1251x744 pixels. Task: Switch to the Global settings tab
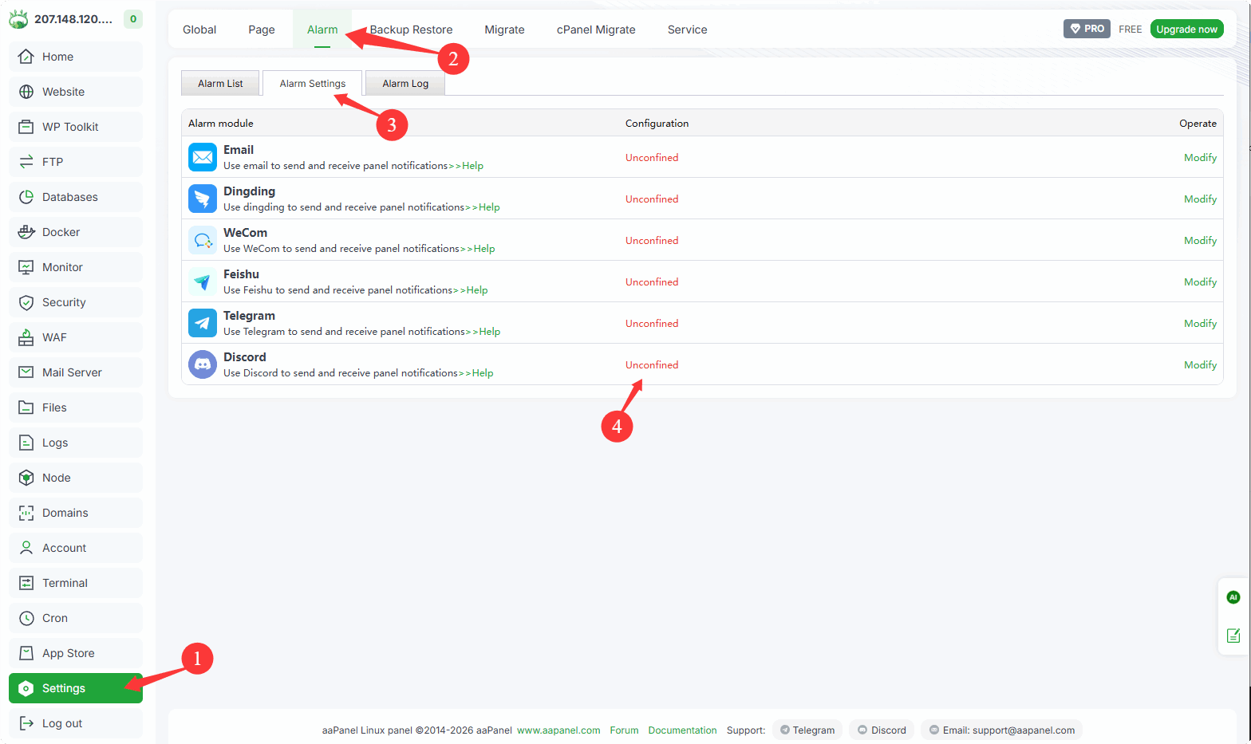coord(199,30)
